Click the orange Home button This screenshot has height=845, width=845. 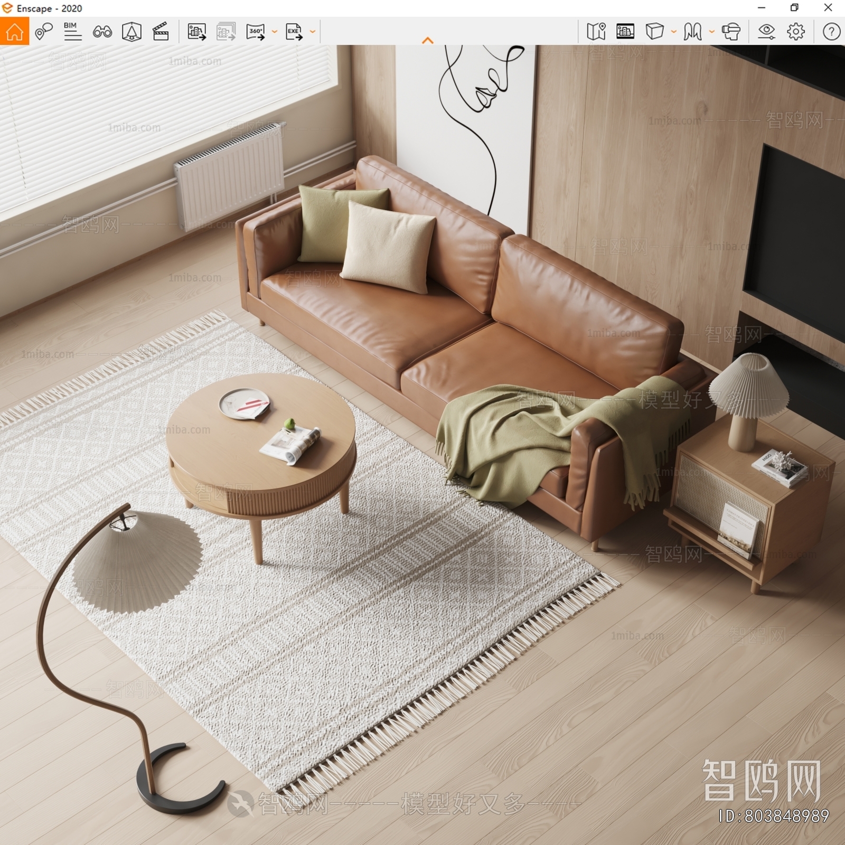click(14, 32)
